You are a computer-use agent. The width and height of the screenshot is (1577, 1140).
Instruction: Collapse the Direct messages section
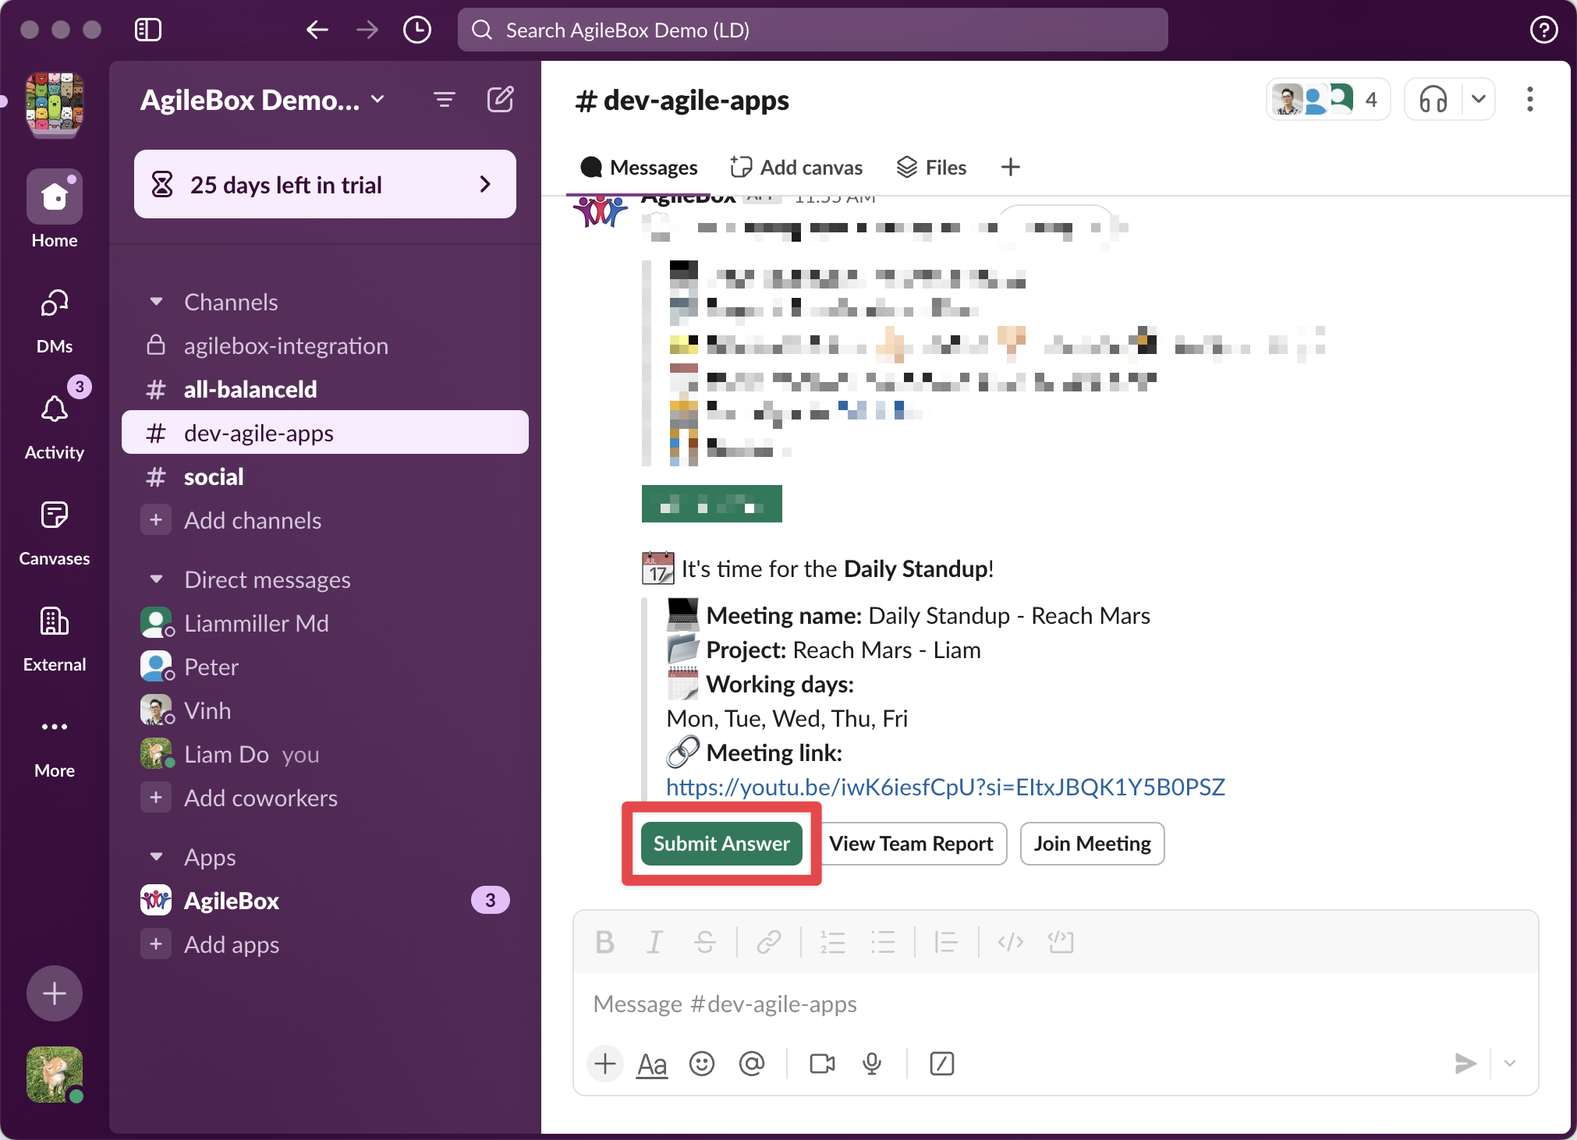(156, 579)
